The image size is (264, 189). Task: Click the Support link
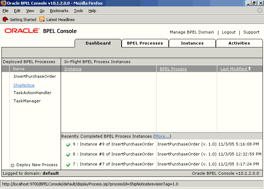[x=251, y=32]
